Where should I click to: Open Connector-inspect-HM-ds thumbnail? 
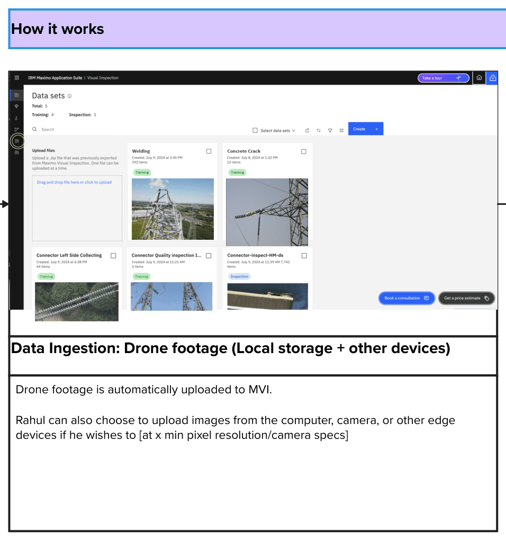[x=268, y=296]
